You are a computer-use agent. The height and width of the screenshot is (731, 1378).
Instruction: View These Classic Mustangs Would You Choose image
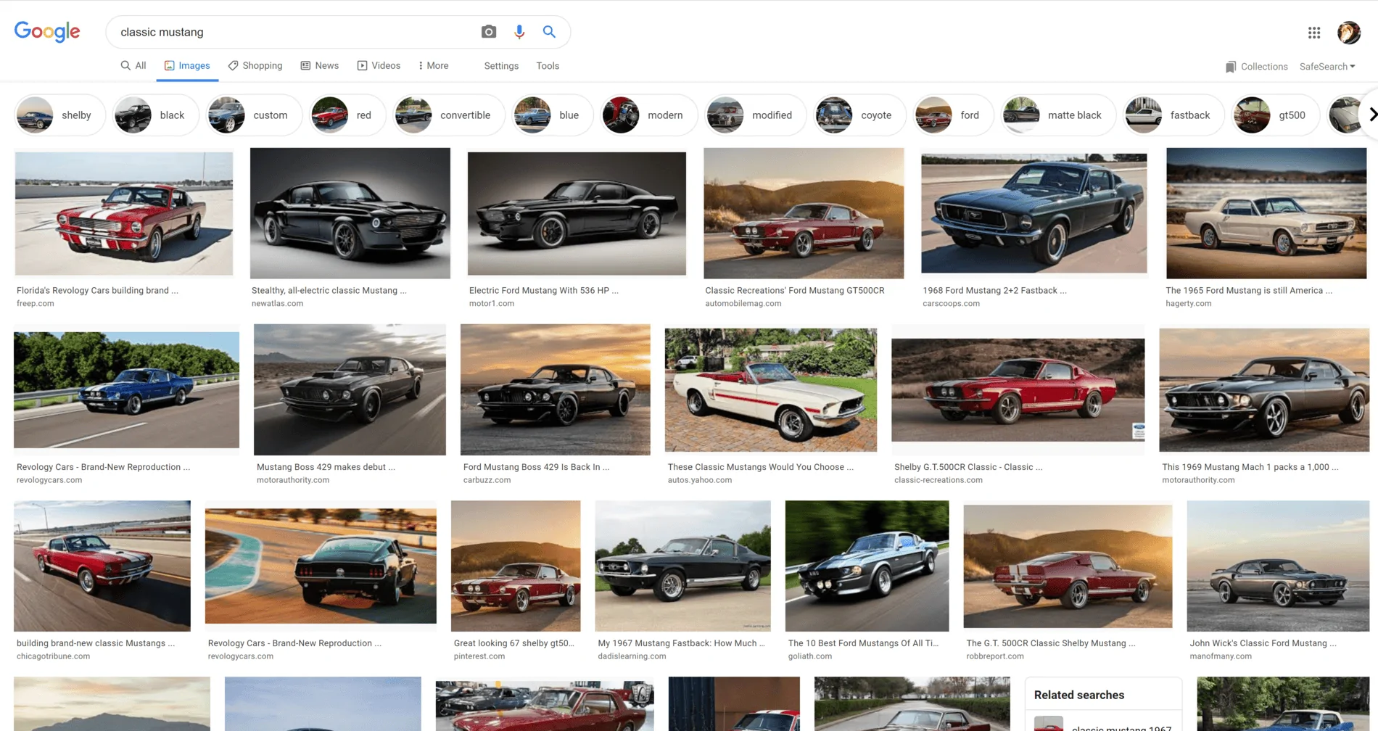(771, 390)
